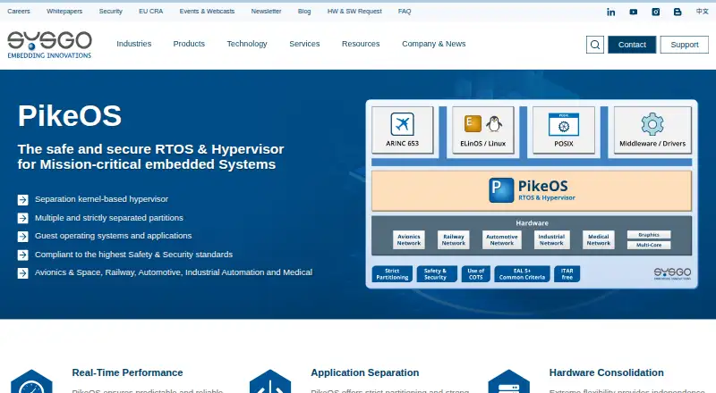716x393 pixels.
Task: Click the Middleware / Drivers gear icon
Action: tap(652, 124)
